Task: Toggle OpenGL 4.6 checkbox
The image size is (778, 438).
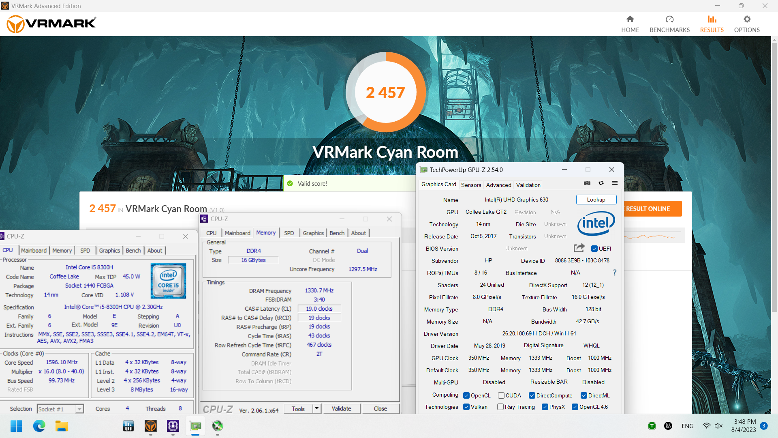Action: 575,407
